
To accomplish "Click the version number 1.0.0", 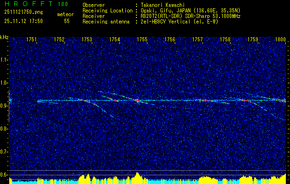I will point(63,4).
